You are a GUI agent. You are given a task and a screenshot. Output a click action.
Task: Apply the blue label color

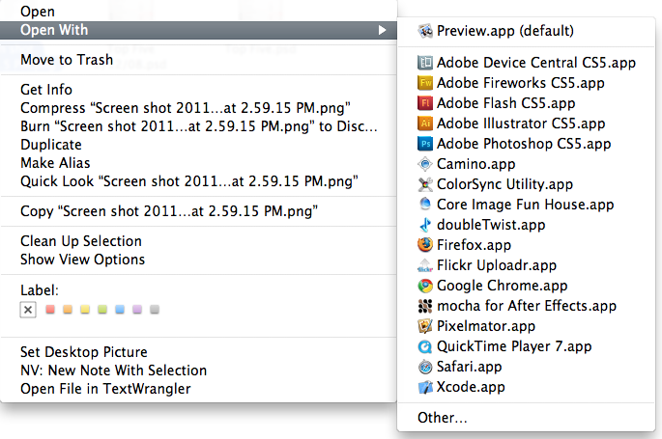pos(120,310)
